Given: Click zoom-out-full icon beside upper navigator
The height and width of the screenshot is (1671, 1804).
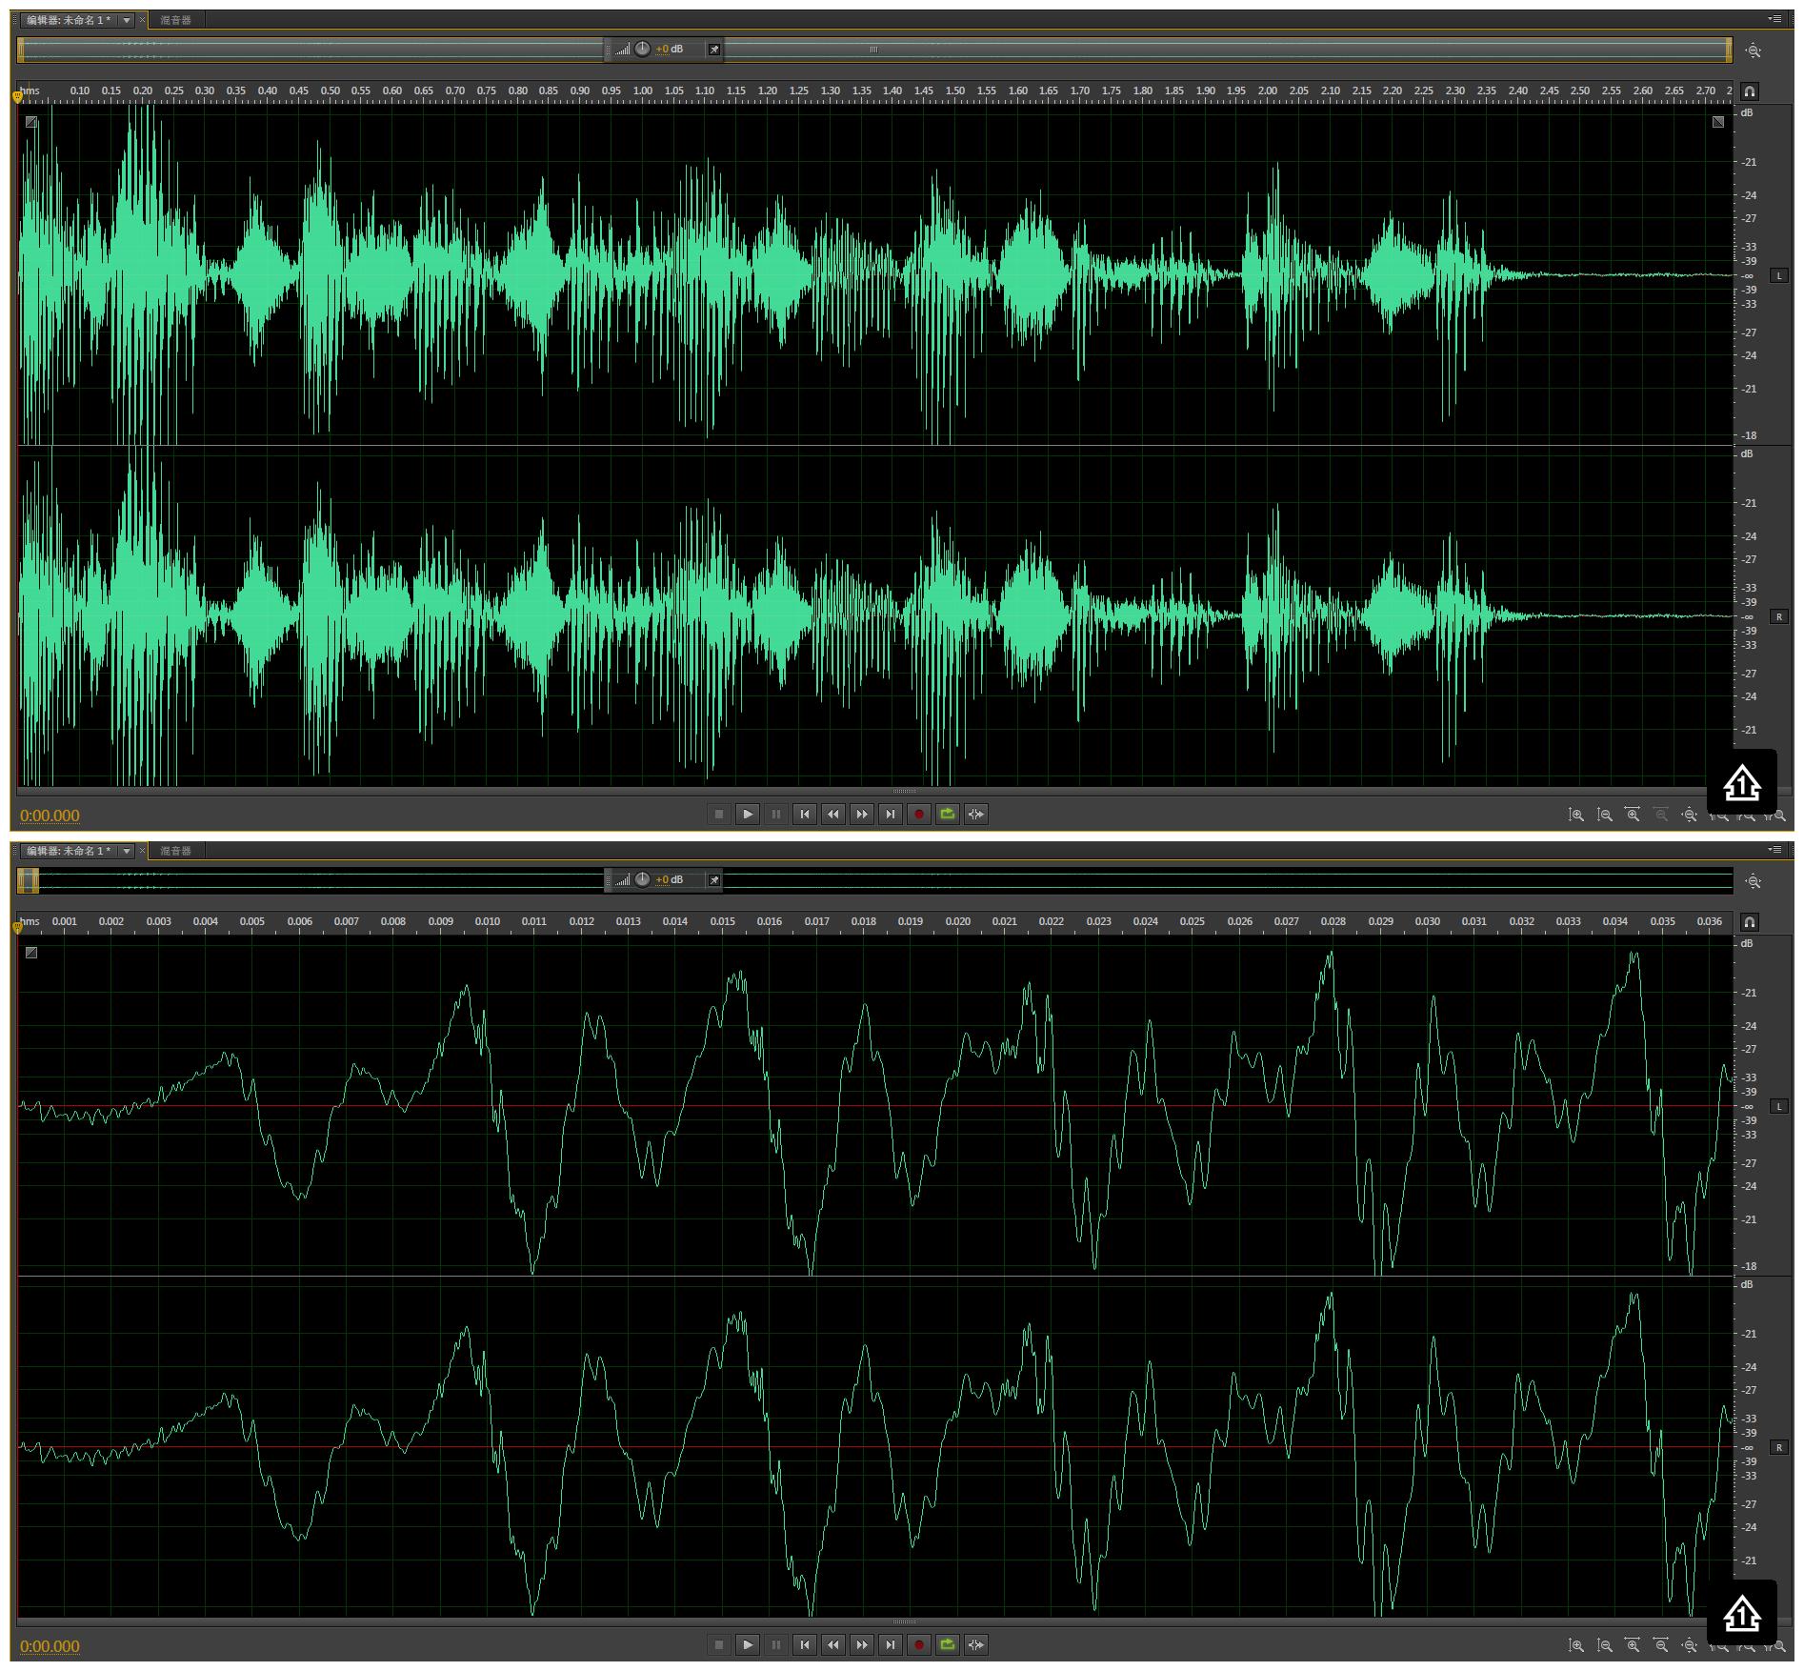Looking at the screenshot, I should (x=1754, y=50).
